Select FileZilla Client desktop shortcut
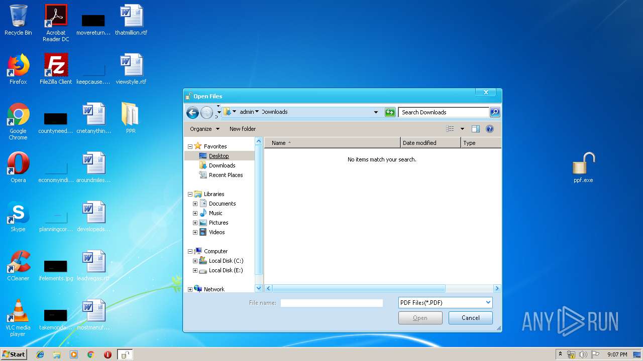This screenshot has width=643, height=361. [x=56, y=69]
